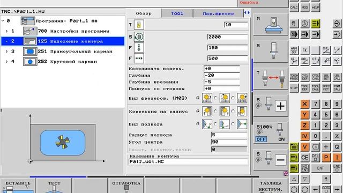Click the tool number field showing 10
This screenshot has height=193, width=343.
(x=236, y=25)
